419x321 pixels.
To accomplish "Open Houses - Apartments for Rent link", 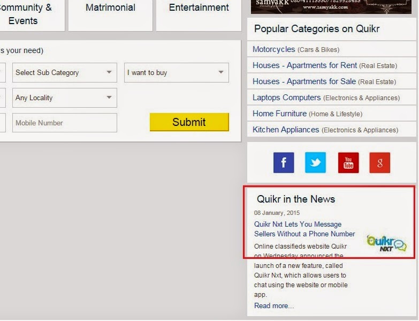I will click(304, 65).
